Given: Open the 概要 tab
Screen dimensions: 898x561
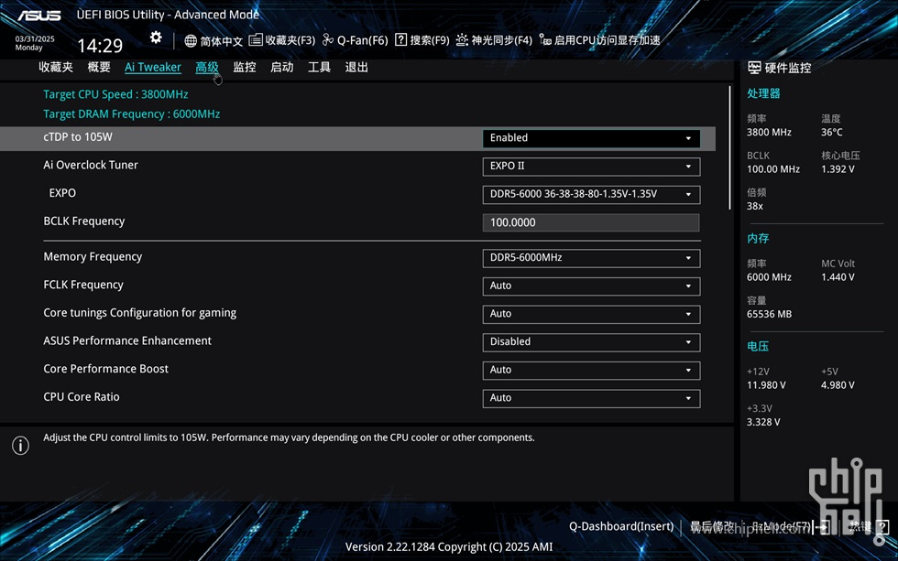Looking at the screenshot, I should [99, 67].
